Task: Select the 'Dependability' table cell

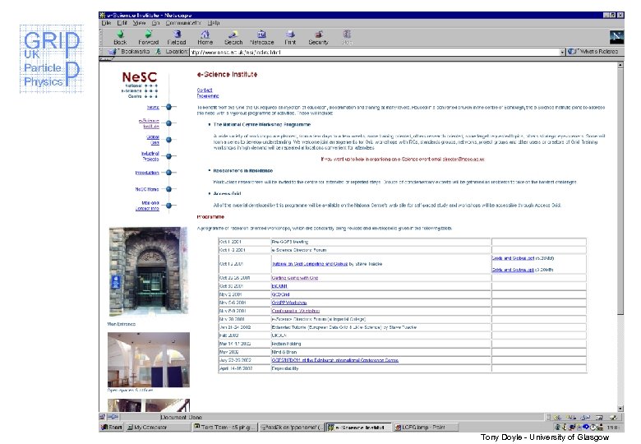Action: pyautogui.click(x=380, y=368)
